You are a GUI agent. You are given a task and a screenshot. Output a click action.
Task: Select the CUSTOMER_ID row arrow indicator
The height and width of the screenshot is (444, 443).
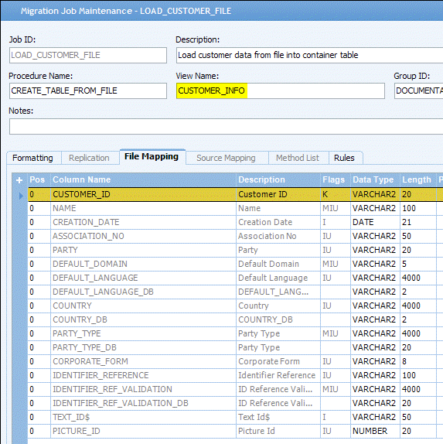tap(21, 196)
